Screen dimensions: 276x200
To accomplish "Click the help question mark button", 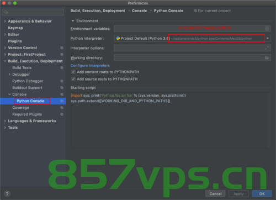I will (7, 194).
